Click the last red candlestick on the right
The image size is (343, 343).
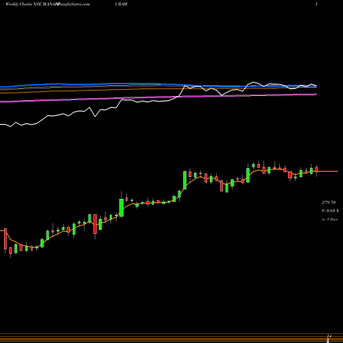tap(316, 169)
